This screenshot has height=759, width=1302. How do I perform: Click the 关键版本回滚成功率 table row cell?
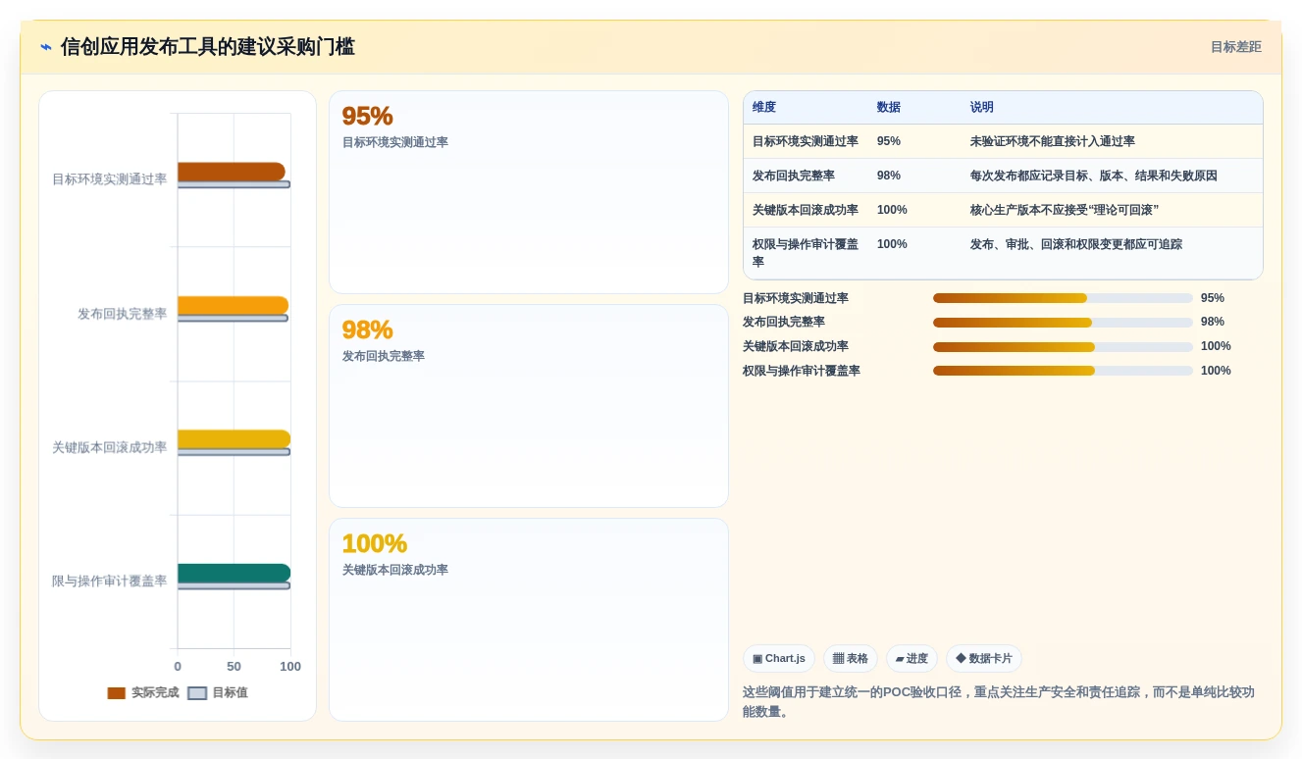click(806, 210)
